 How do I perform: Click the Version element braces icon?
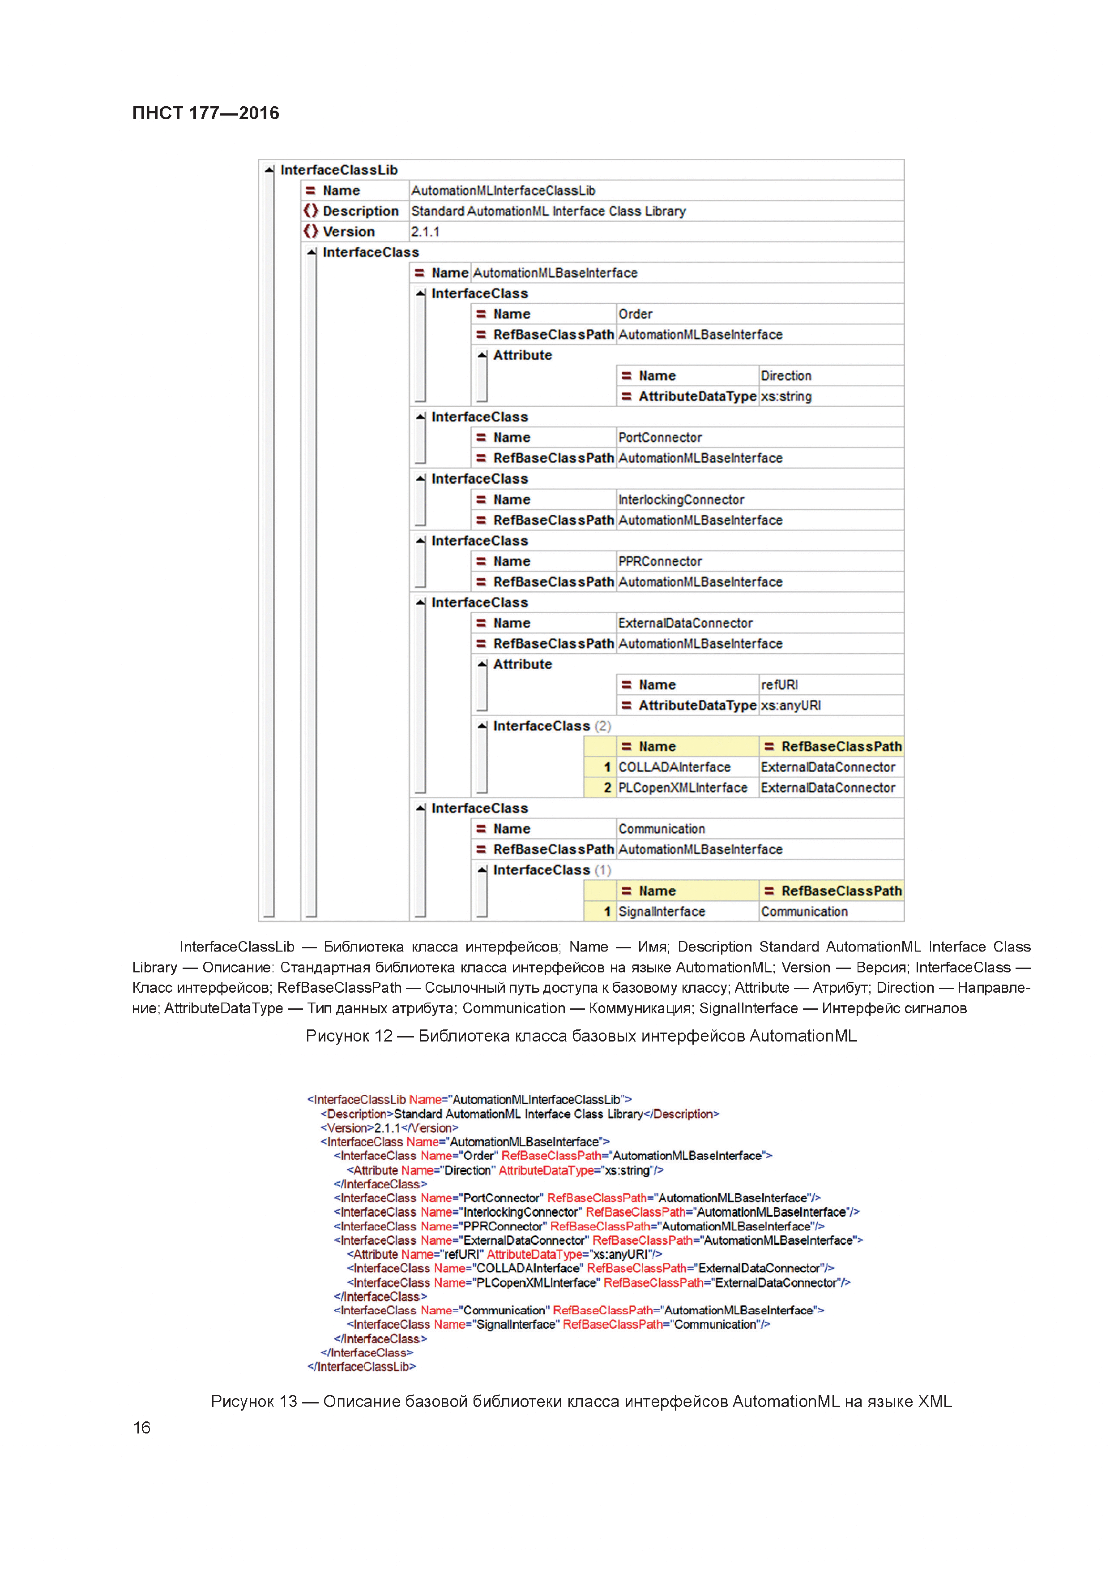tap(311, 231)
